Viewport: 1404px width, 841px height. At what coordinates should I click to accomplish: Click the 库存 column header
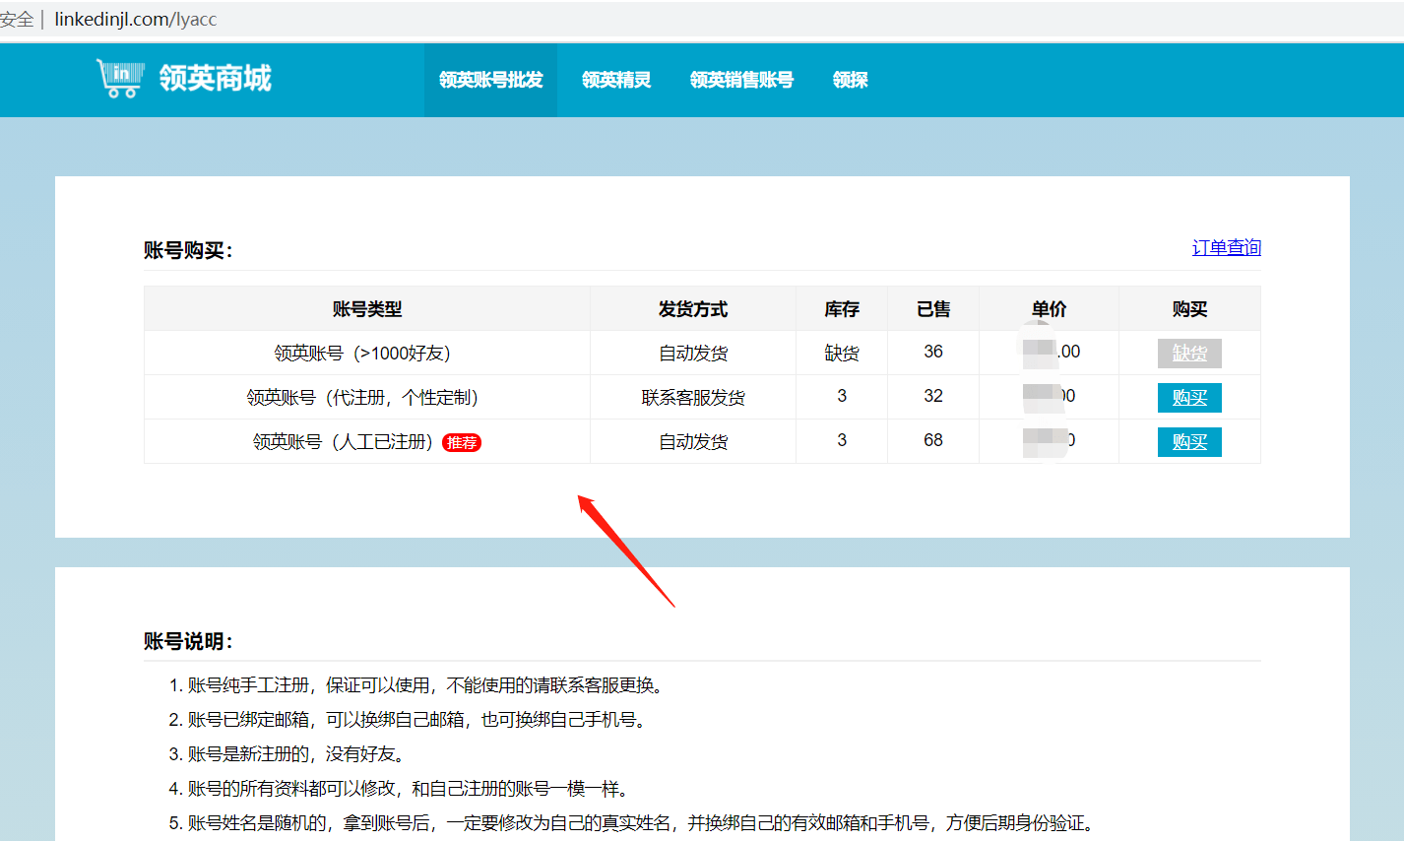(842, 308)
